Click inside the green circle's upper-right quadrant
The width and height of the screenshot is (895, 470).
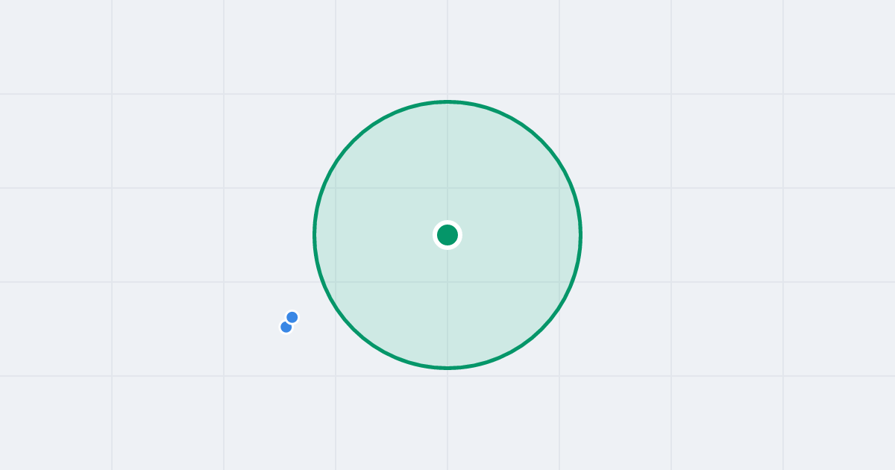point(507,175)
